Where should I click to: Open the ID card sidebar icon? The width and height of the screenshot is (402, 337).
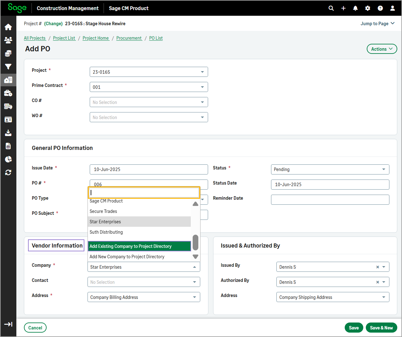tap(8, 119)
